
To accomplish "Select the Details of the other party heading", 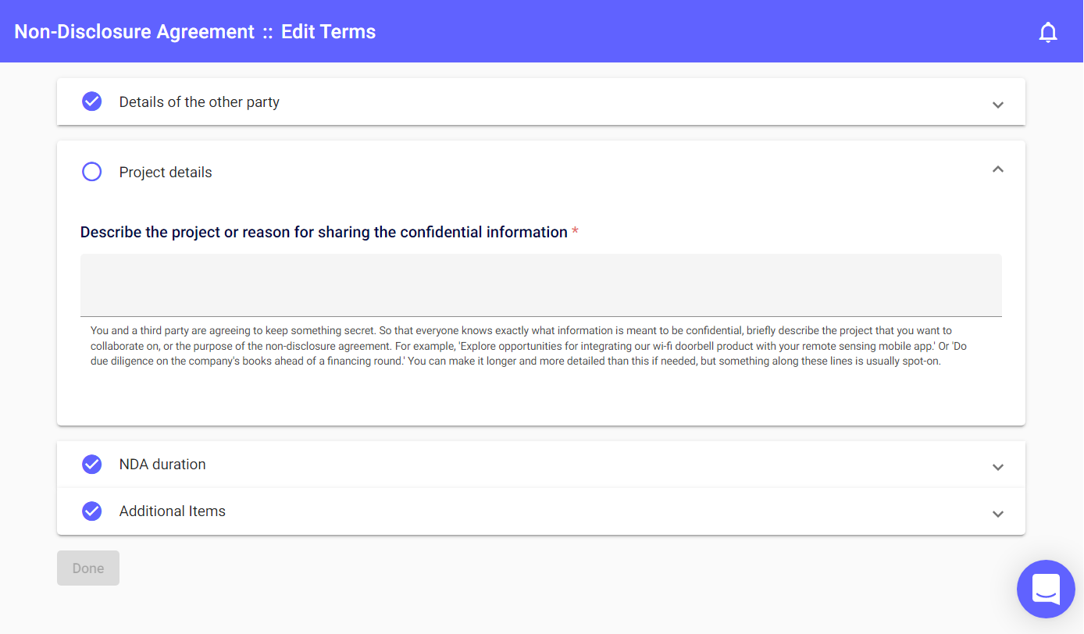I will (199, 102).
